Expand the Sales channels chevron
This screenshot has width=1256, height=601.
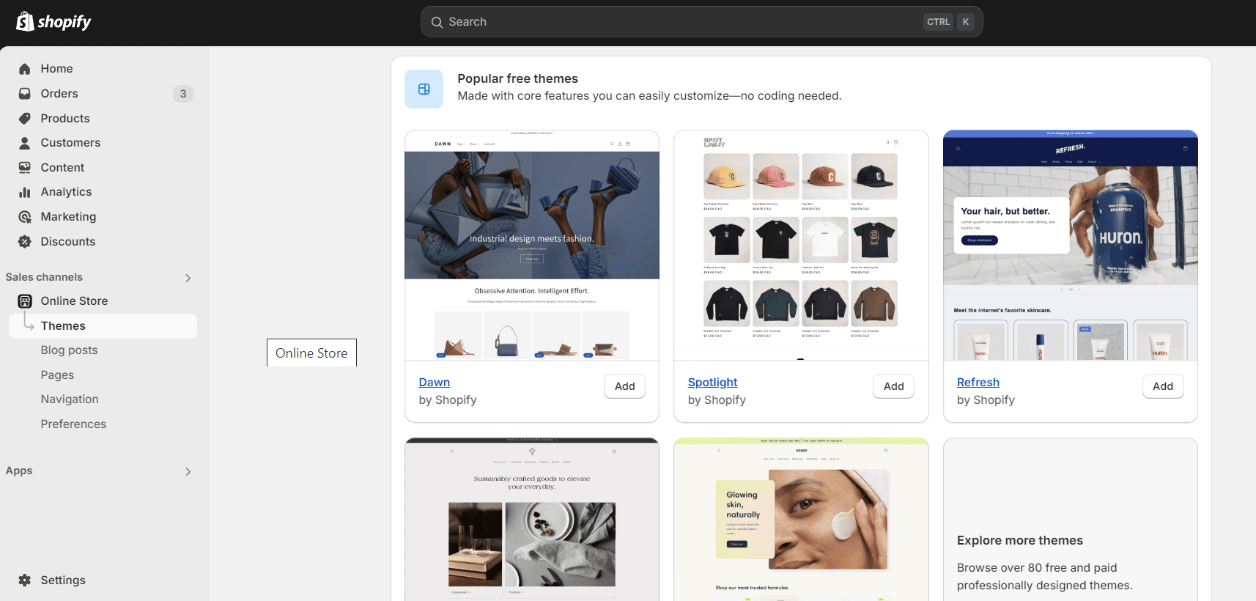pos(188,278)
